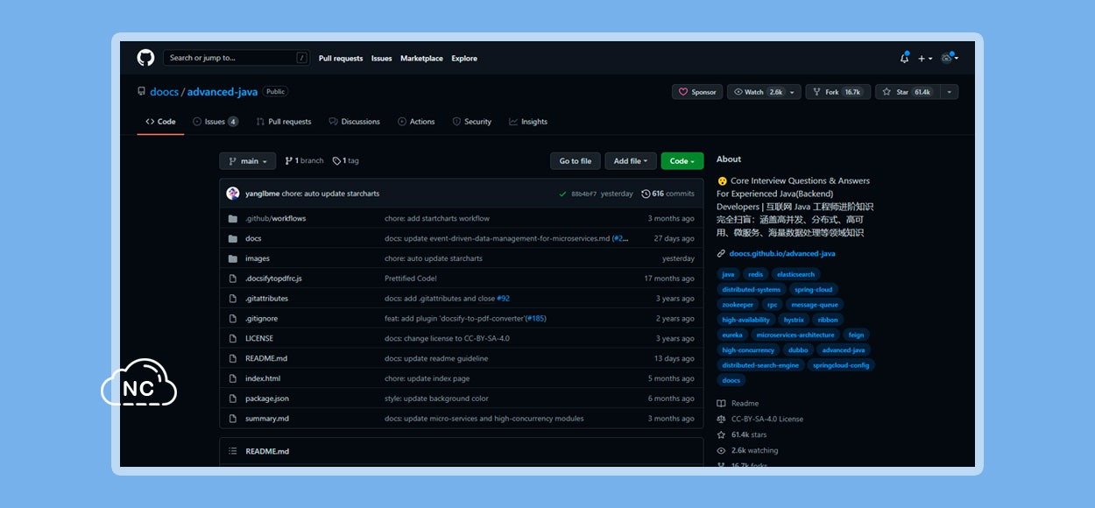
Task: Open the Security tab
Action: (x=472, y=122)
